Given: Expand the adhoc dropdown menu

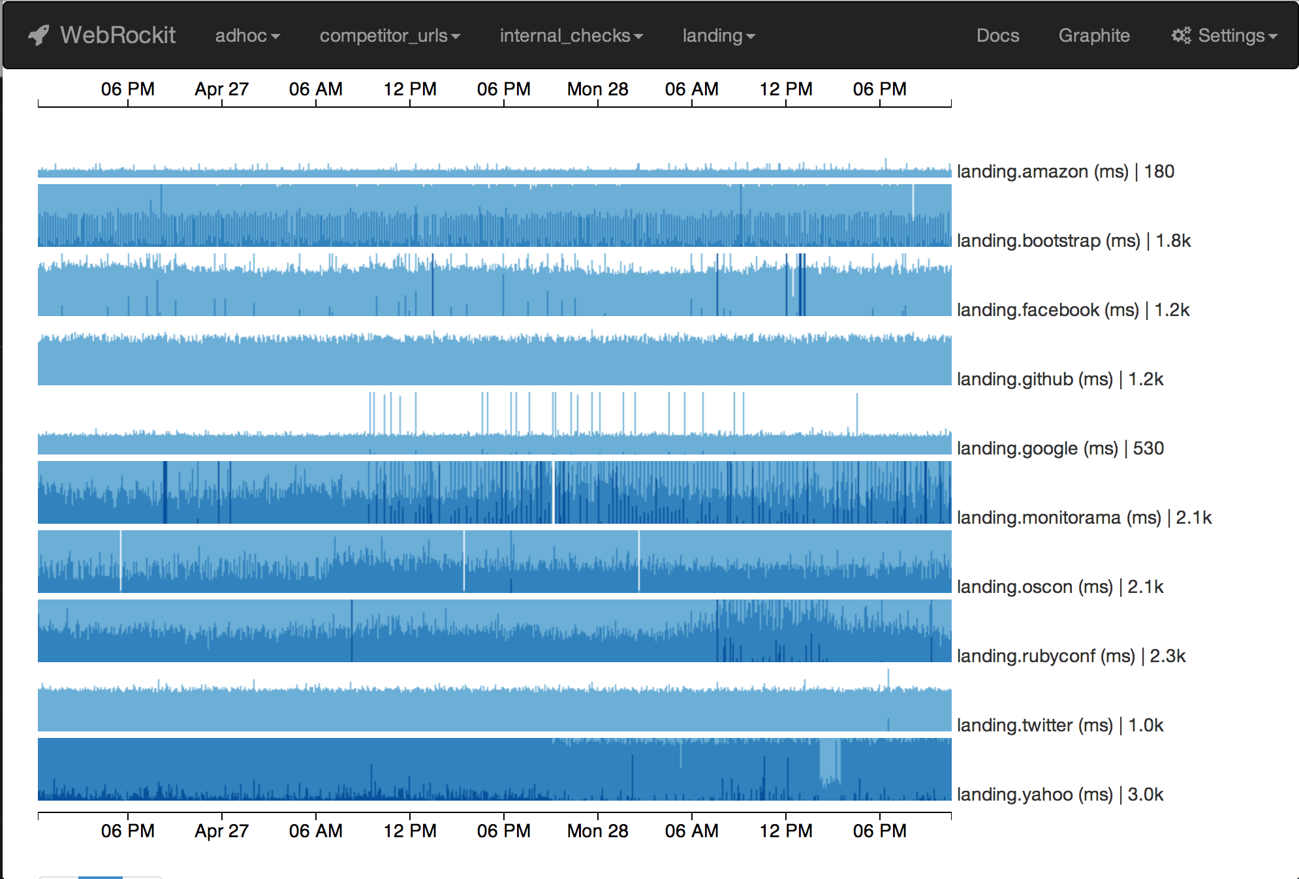Looking at the screenshot, I should click(247, 35).
